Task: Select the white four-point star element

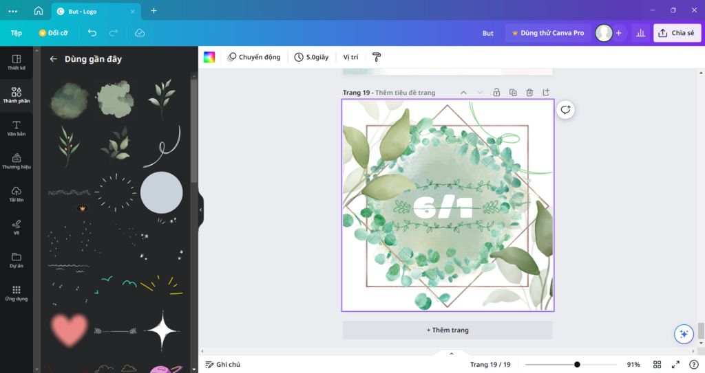Action: coord(162,331)
